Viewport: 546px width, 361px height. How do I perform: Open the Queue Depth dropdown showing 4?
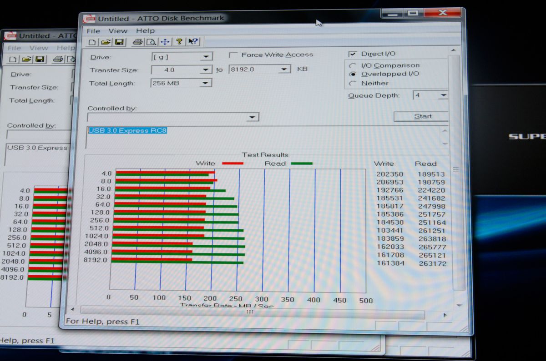click(x=443, y=95)
